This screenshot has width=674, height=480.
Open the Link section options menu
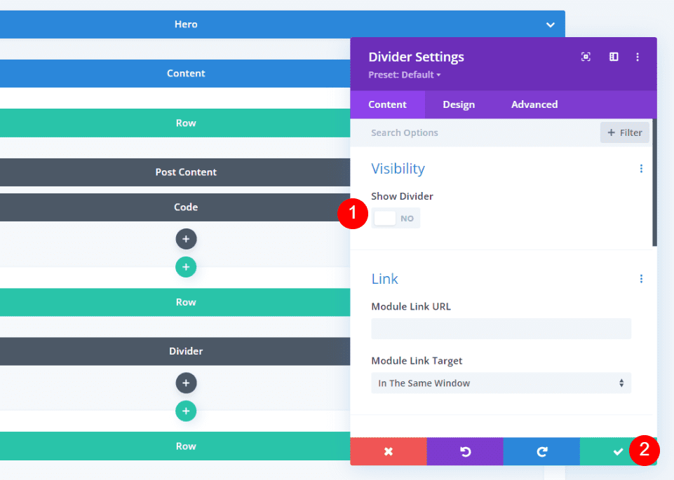pos(640,278)
